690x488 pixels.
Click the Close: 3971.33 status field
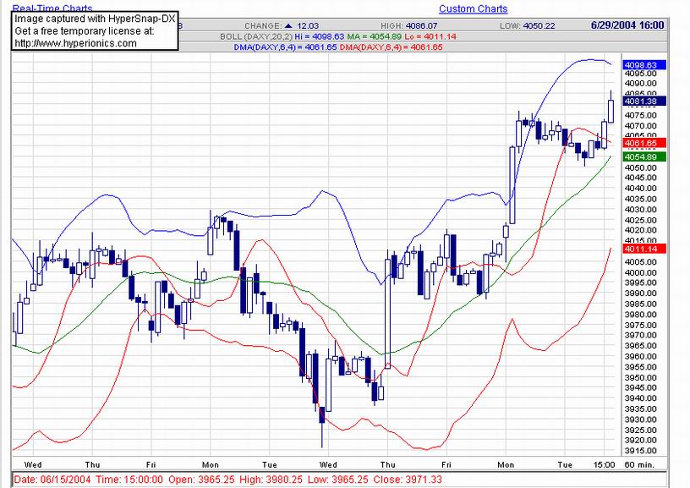408,480
